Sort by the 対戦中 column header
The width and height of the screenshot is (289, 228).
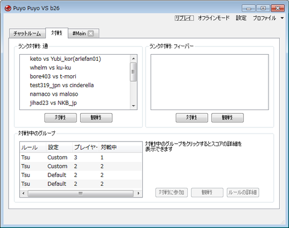120,147
